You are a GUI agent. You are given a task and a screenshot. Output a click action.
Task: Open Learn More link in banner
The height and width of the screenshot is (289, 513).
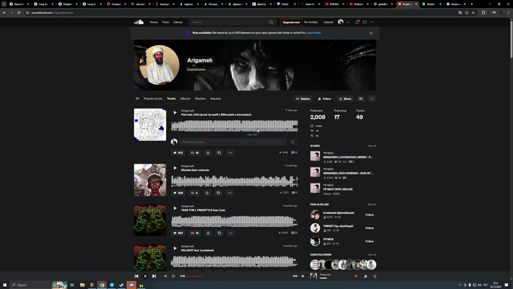pos(313,33)
